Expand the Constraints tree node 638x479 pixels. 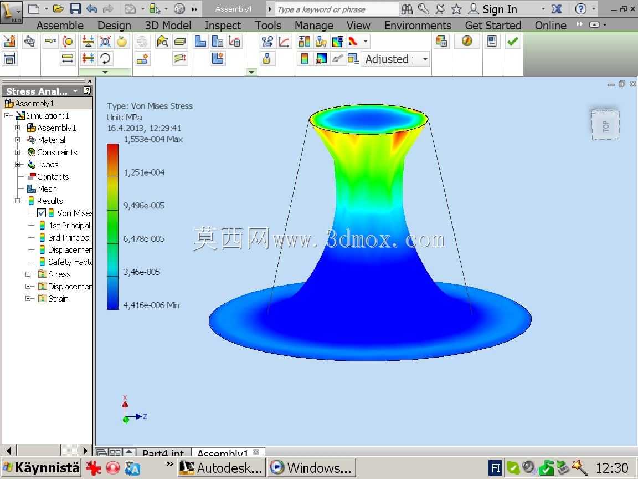[x=18, y=152]
